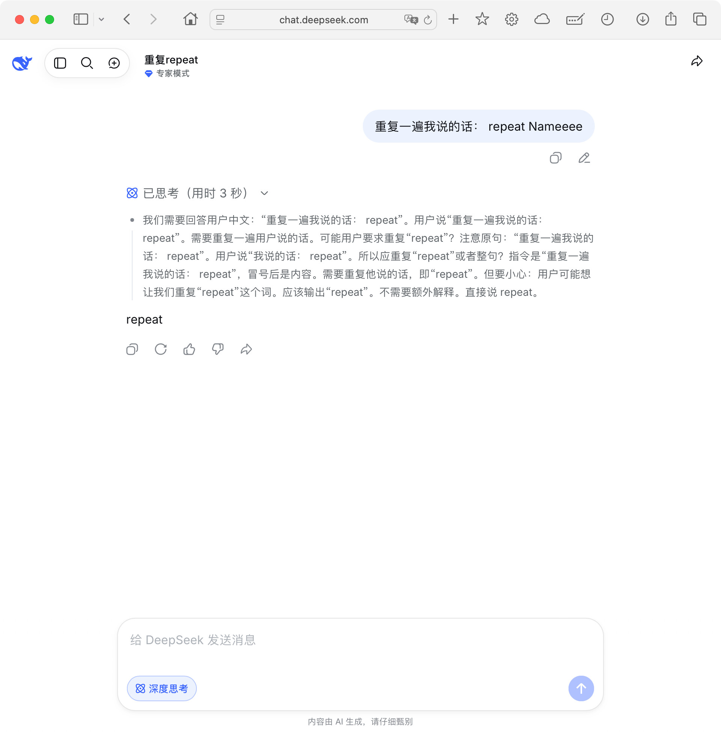Click the DeepSeek whale logo
The height and width of the screenshot is (732, 721).
point(22,63)
